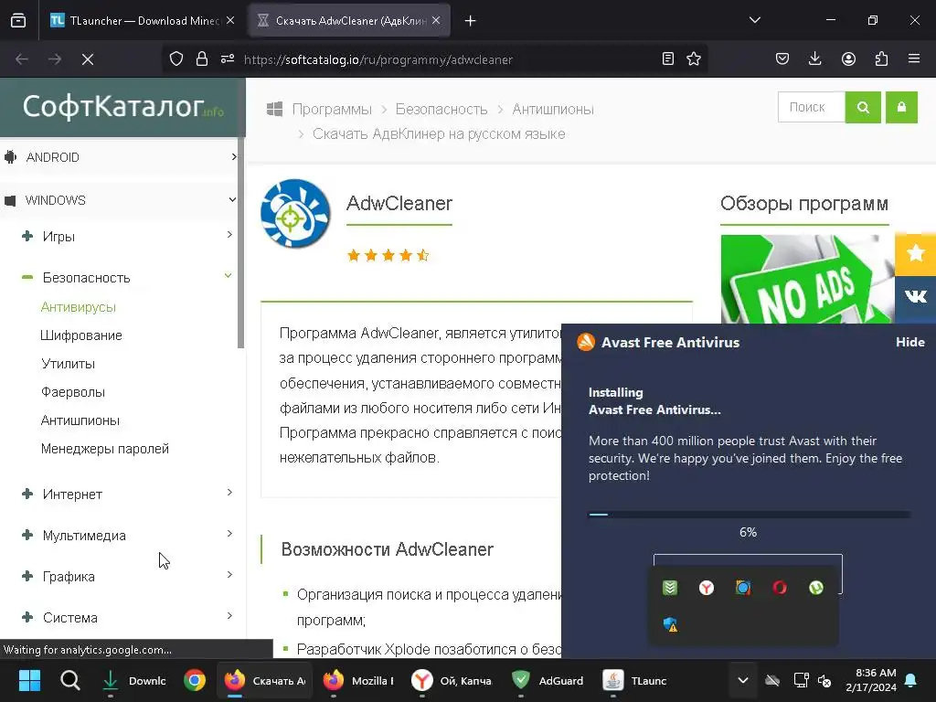This screenshot has width=936, height=702.
Task: Click the site security padlock icon
Action: 202,59
